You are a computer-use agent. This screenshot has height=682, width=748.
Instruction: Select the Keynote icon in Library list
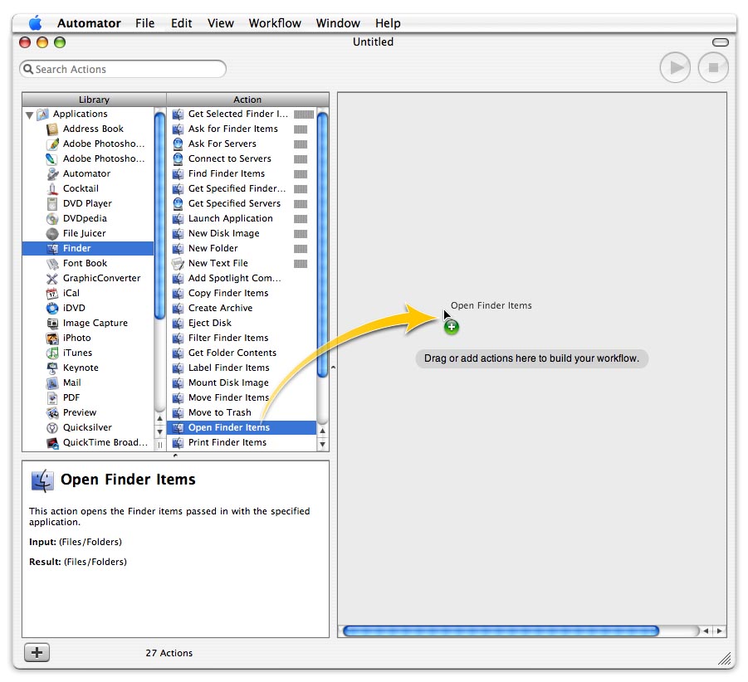tap(52, 368)
